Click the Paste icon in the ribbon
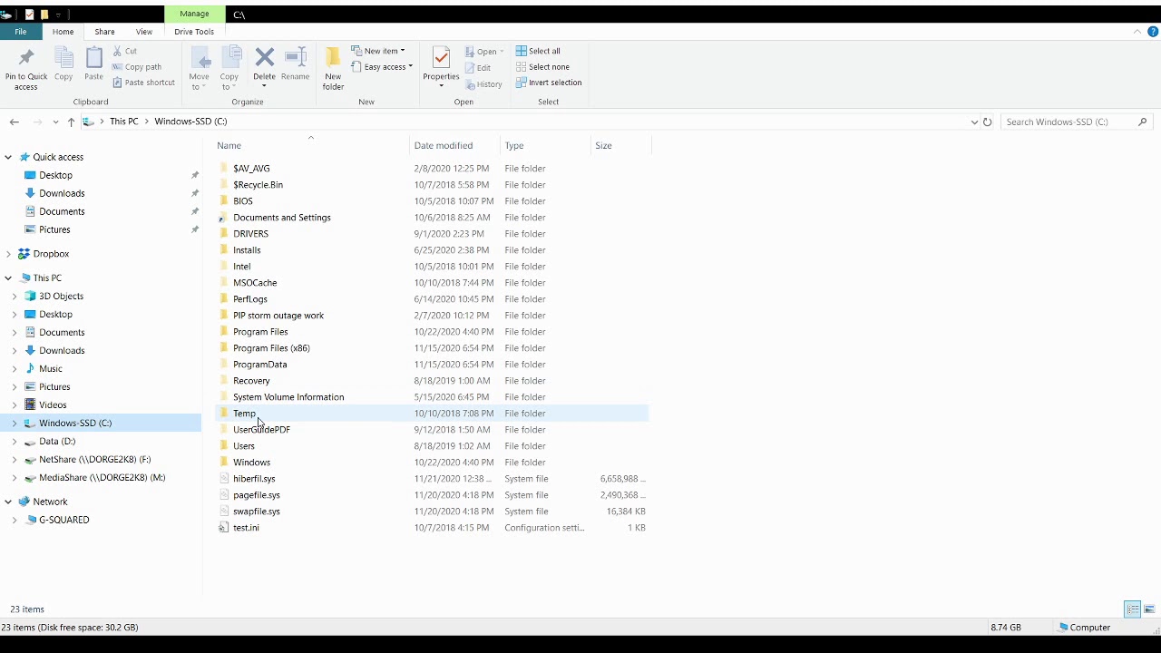This screenshot has width=1161, height=653. pyautogui.click(x=93, y=60)
